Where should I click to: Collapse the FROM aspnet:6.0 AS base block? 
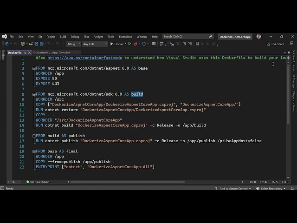click(x=34, y=68)
